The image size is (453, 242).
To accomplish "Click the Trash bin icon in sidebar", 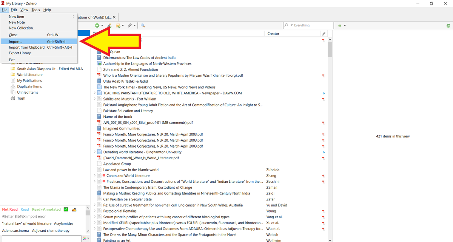I will pyautogui.click(x=13, y=98).
